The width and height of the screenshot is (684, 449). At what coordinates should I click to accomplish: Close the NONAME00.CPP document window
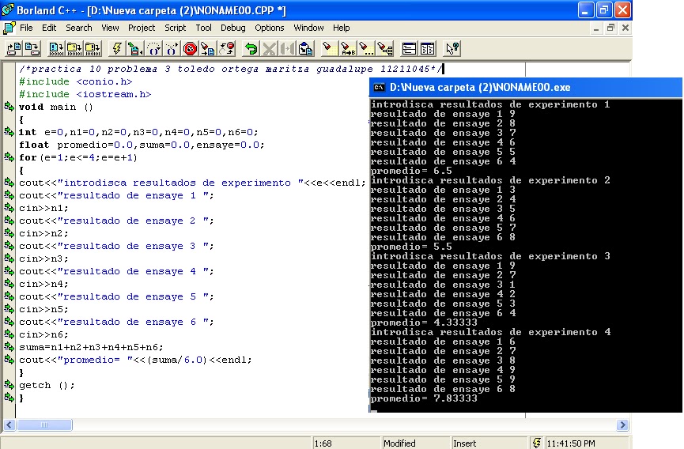coord(625,28)
